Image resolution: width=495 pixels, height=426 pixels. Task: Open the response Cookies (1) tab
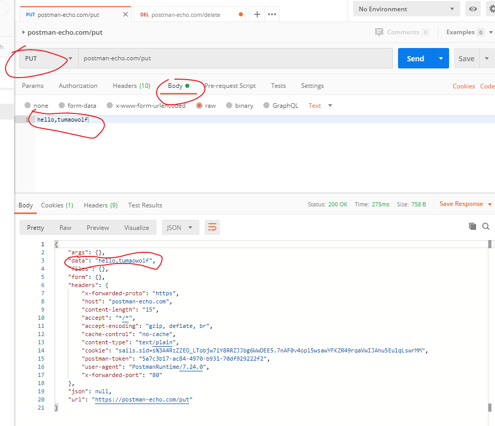(x=57, y=205)
